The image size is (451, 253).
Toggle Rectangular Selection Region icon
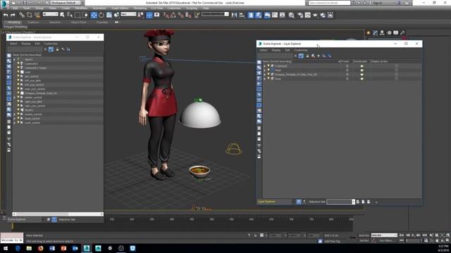click(x=78, y=15)
